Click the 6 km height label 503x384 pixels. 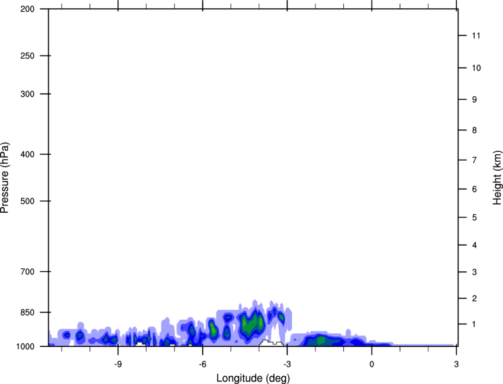click(x=475, y=189)
